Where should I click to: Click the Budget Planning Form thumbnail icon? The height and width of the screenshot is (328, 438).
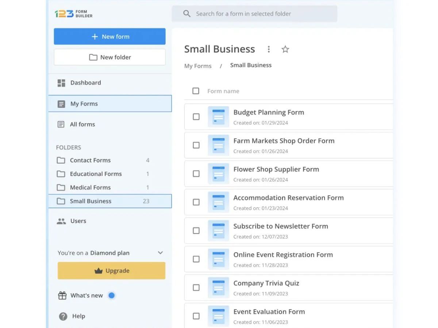[x=218, y=117]
